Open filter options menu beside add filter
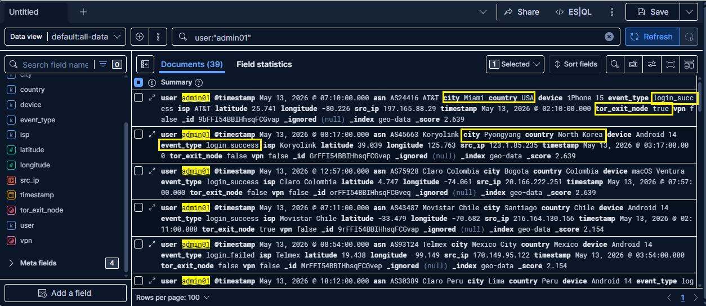The image size is (706, 306). click(158, 37)
